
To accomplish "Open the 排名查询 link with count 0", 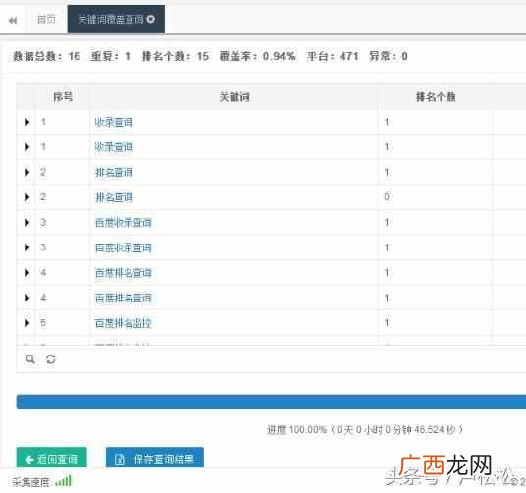I will coord(114,197).
